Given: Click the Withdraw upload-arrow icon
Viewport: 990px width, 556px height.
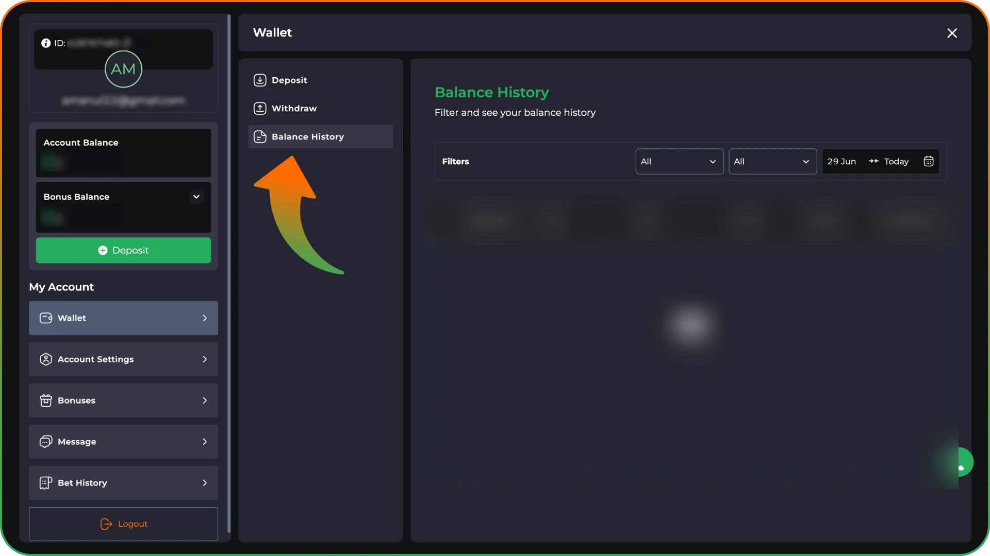Looking at the screenshot, I should point(260,109).
